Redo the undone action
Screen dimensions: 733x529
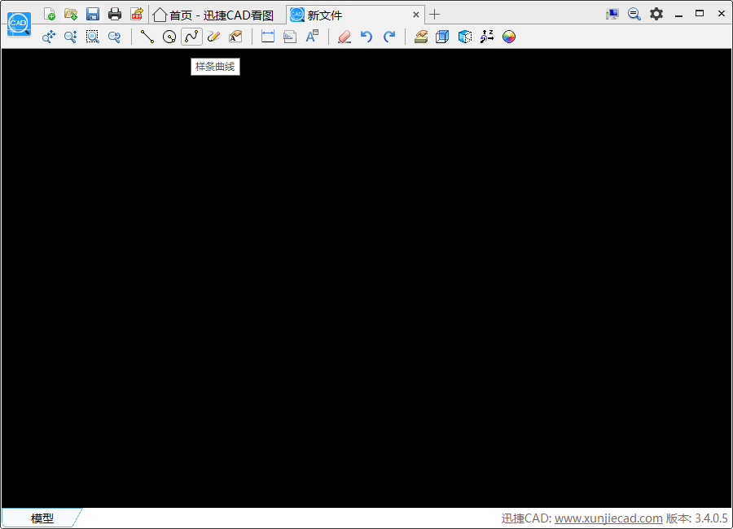coord(389,37)
